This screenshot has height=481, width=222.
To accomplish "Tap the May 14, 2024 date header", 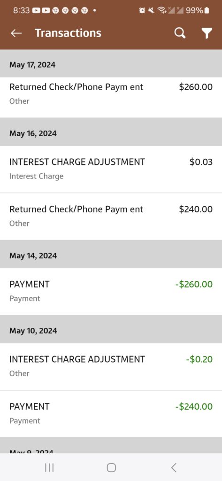I will tap(33, 256).
